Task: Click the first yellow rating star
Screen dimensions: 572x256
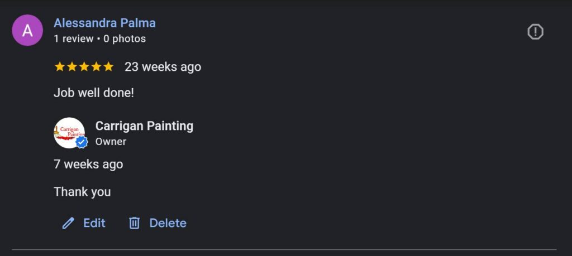Action: point(59,67)
